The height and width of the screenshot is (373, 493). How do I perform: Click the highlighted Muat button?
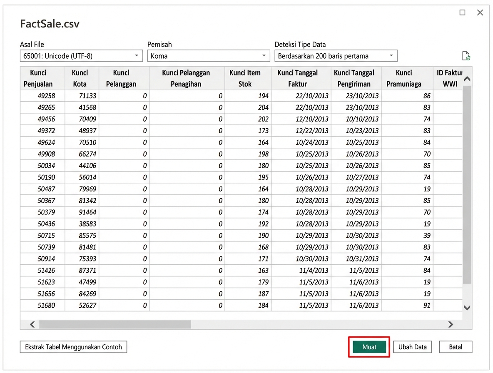pyautogui.click(x=369, y=347)
